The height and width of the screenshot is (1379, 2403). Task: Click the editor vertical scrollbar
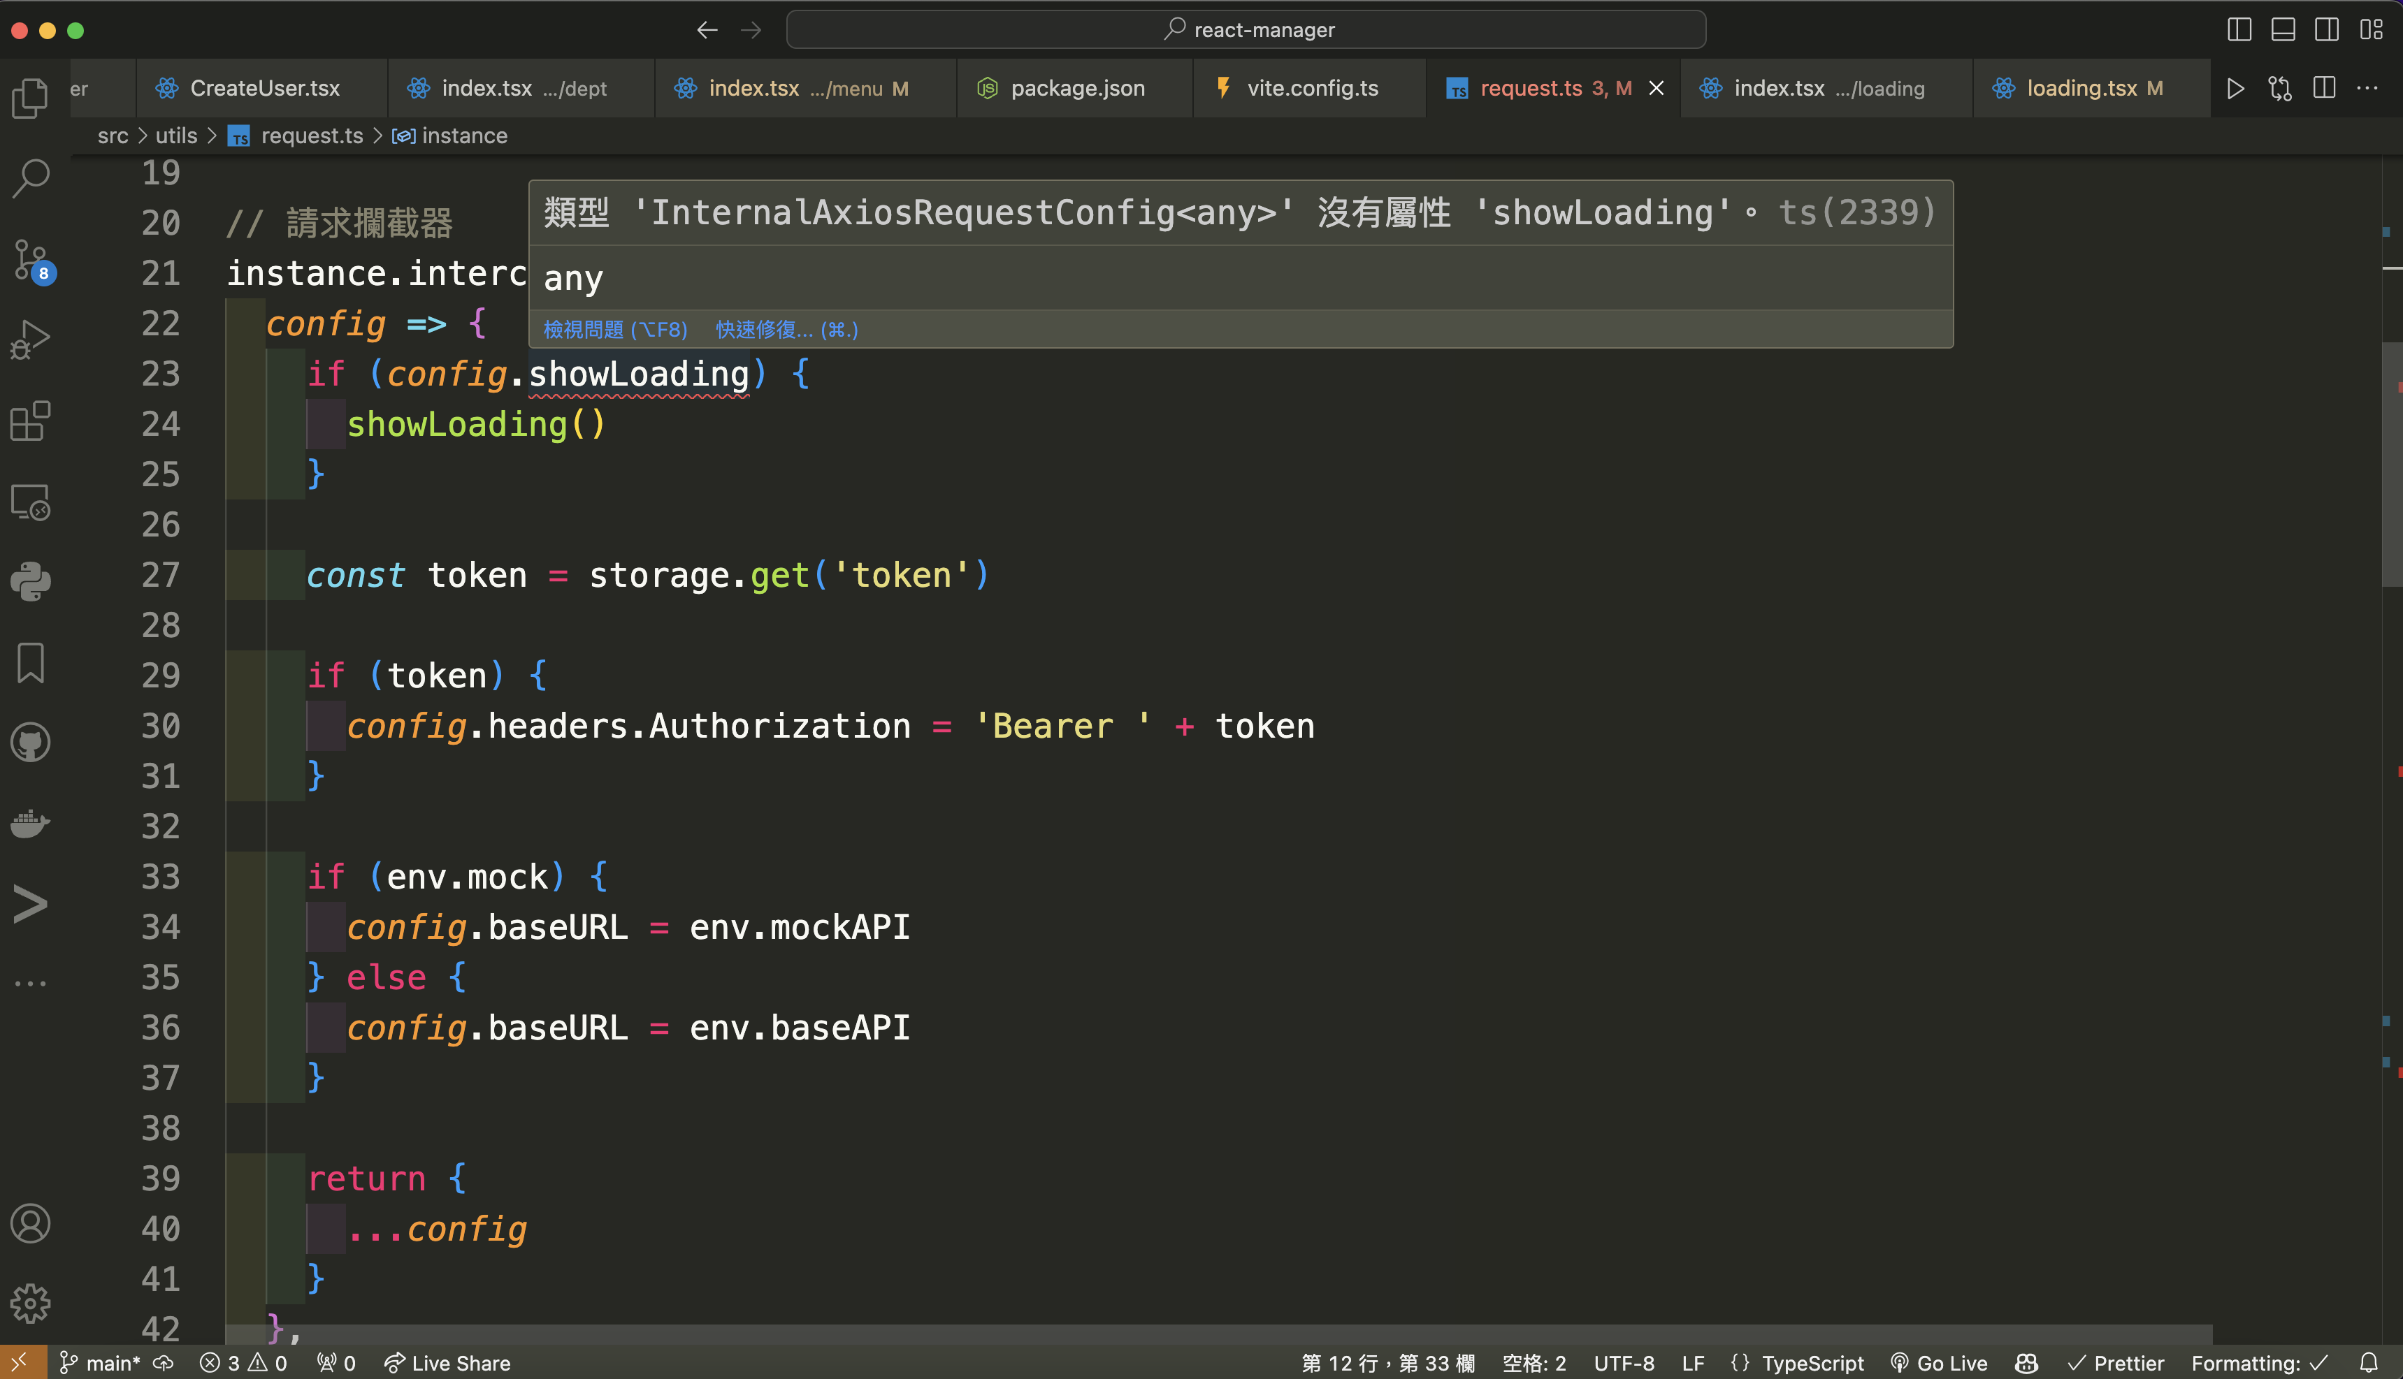[2392, 464]
